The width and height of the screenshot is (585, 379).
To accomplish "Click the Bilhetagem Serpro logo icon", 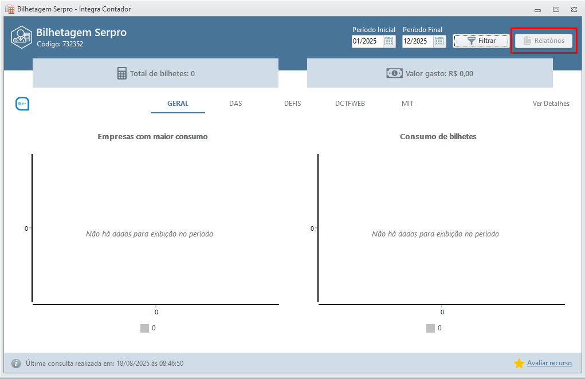I will (21, 37).
